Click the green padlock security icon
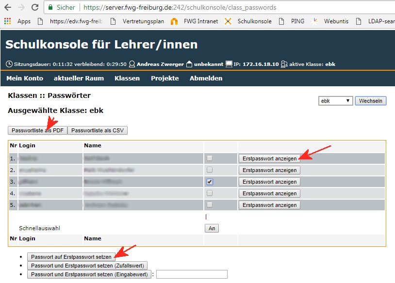The width and height of the screenshot is (395, 283). click(50, 8)
